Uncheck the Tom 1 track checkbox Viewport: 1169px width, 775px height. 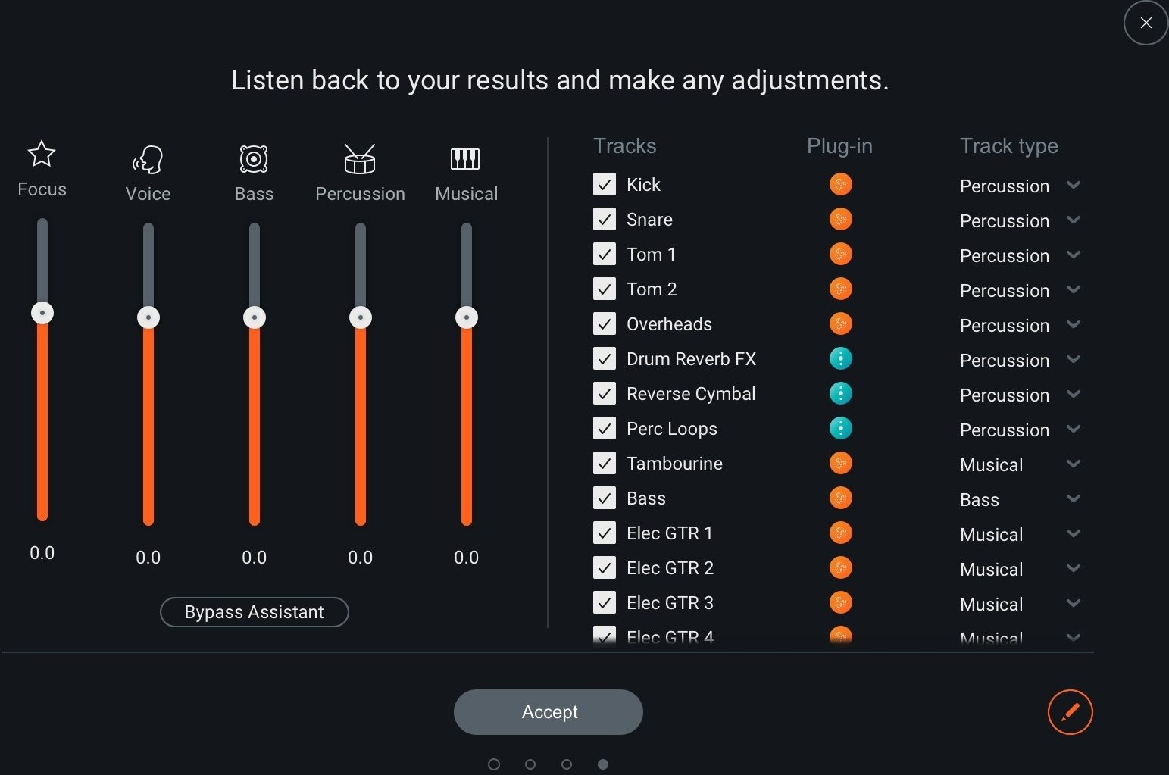(x=605, y=254)
